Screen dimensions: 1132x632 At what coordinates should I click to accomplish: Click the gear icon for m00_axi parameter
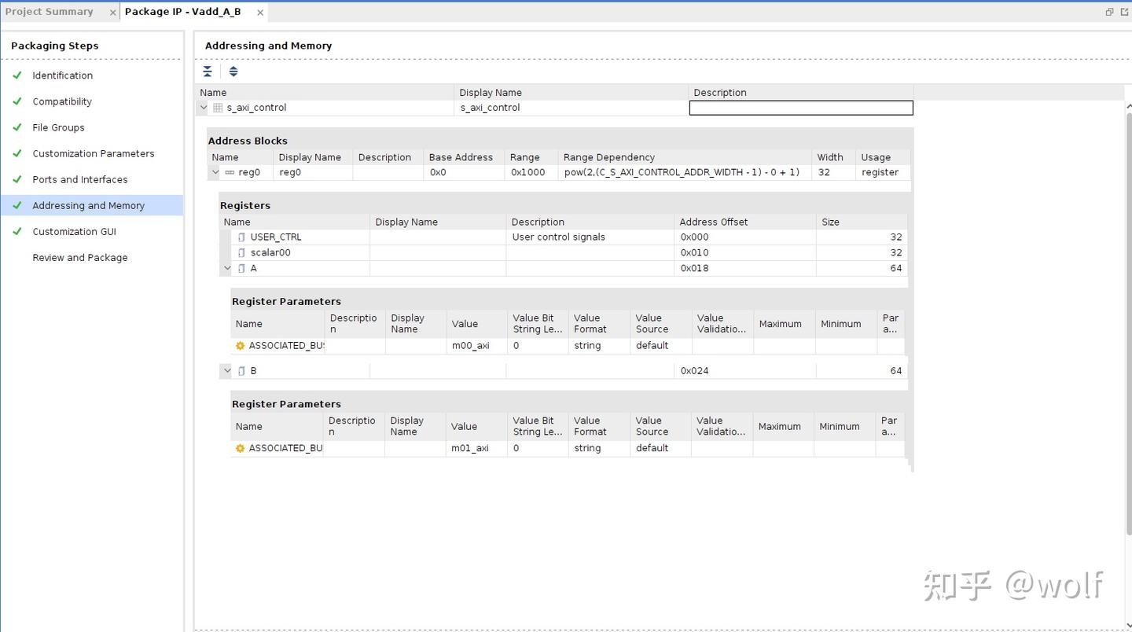(240, 346)
